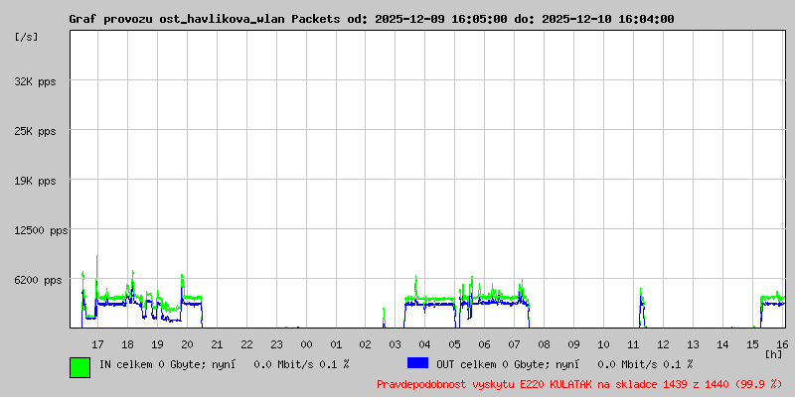This screenshot has height=397, width=795.
Task: Click the x-axis hour label '09'
Action: 574,344
